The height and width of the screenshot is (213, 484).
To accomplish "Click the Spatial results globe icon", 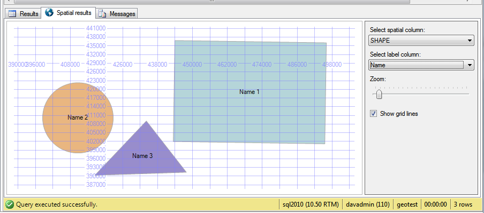I will point(49,12).
